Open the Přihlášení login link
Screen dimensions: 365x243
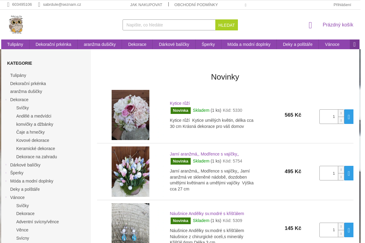coord(342,5)
